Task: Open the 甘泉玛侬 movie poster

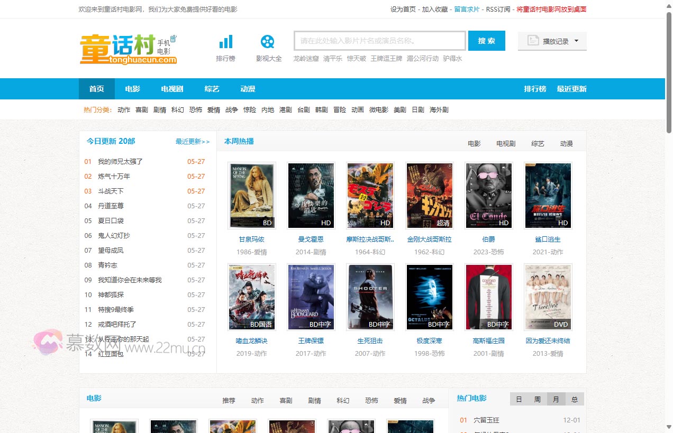Action: click(252, 196)
